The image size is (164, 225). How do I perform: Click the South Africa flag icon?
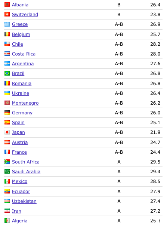pos(7,162)
